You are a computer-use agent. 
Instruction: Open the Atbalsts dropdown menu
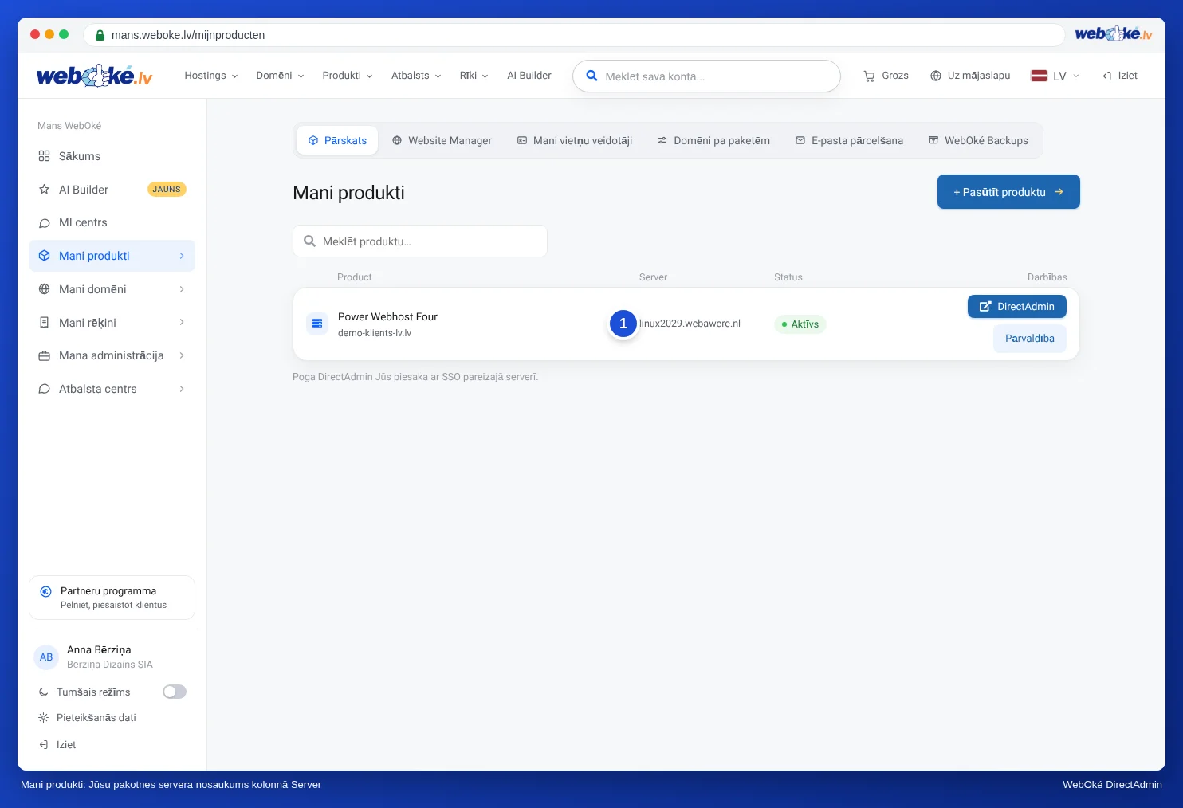coord(416,76)
